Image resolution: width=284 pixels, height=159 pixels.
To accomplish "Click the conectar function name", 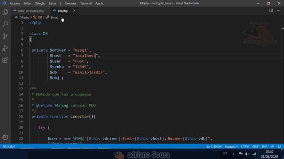I will click(79, 117).
